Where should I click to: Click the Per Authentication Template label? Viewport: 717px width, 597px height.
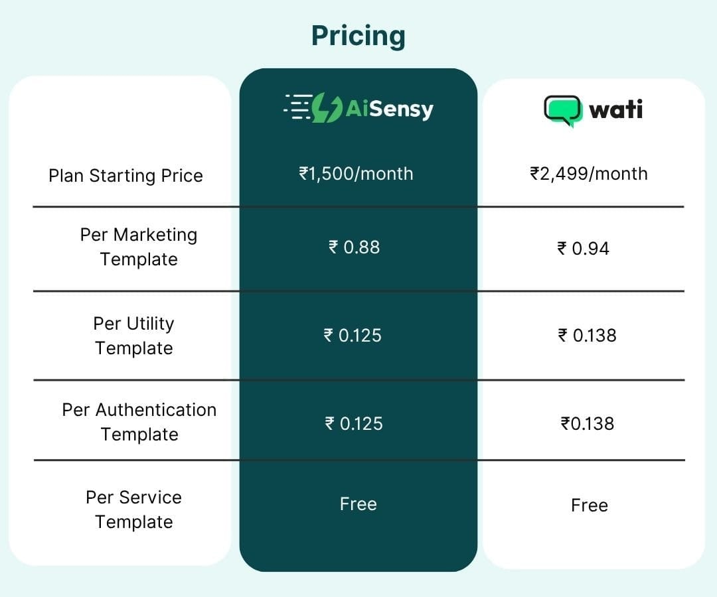pos(139,422)
